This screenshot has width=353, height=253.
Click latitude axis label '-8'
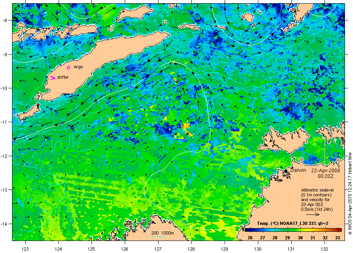(x=6, y=20)
